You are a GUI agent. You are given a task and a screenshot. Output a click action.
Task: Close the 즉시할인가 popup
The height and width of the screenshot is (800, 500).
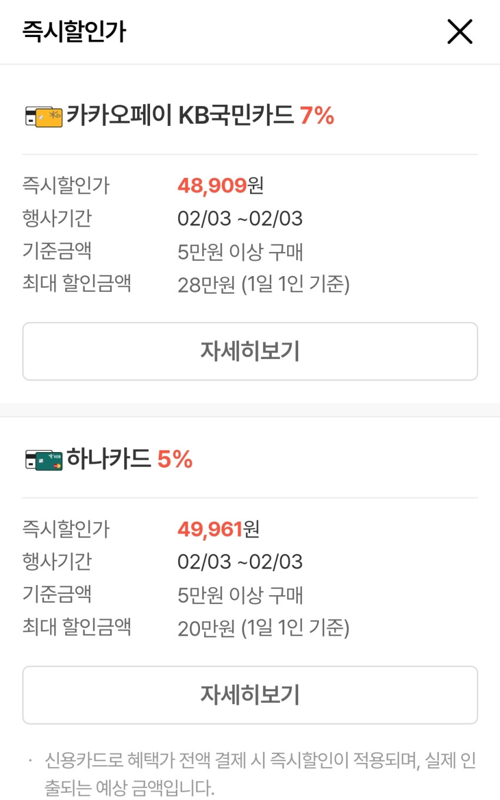(459, 32)
